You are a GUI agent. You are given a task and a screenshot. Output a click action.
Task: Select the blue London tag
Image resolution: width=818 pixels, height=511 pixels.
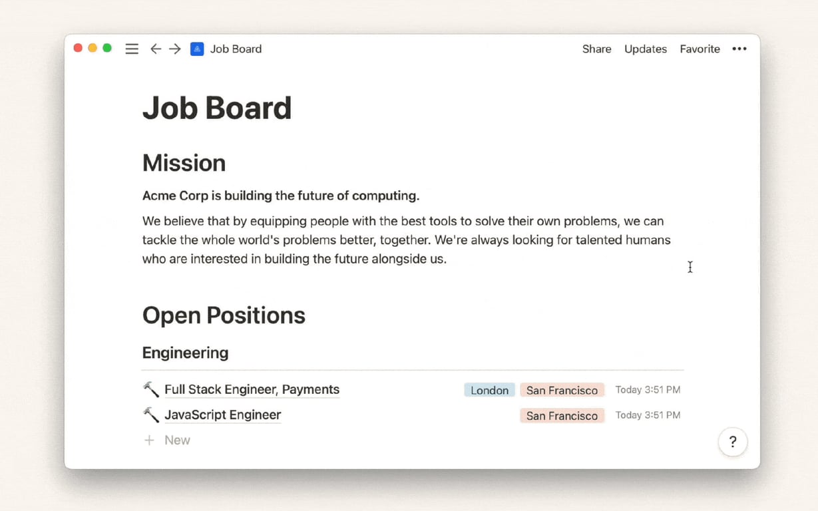pyautogui.click(x=489, y=390)
